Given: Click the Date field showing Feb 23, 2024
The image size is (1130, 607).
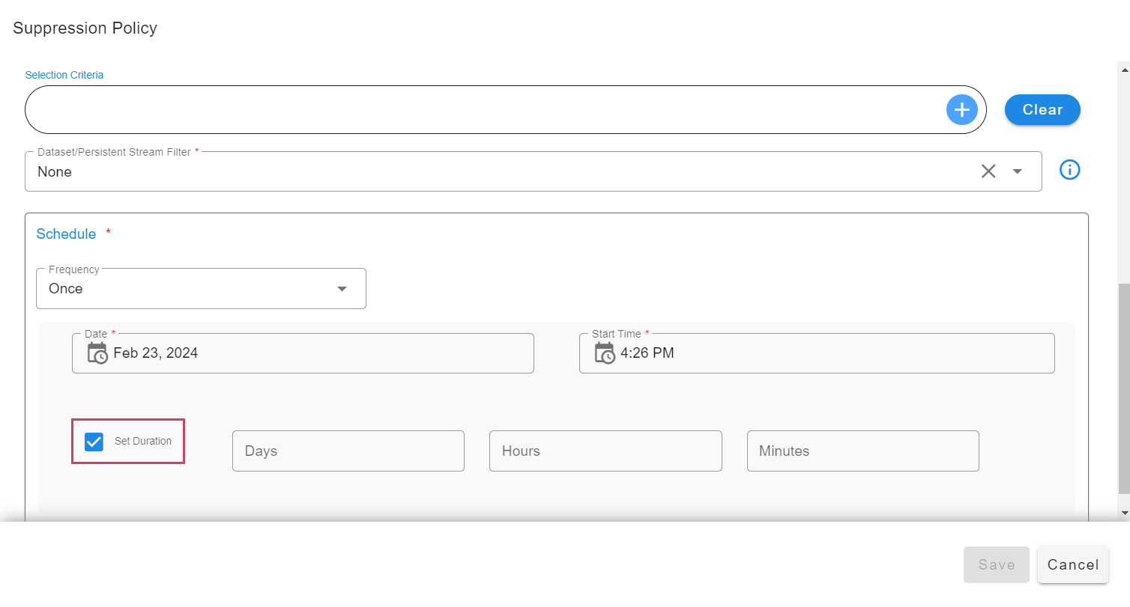Looking at the screenshot, I should 315,353.
